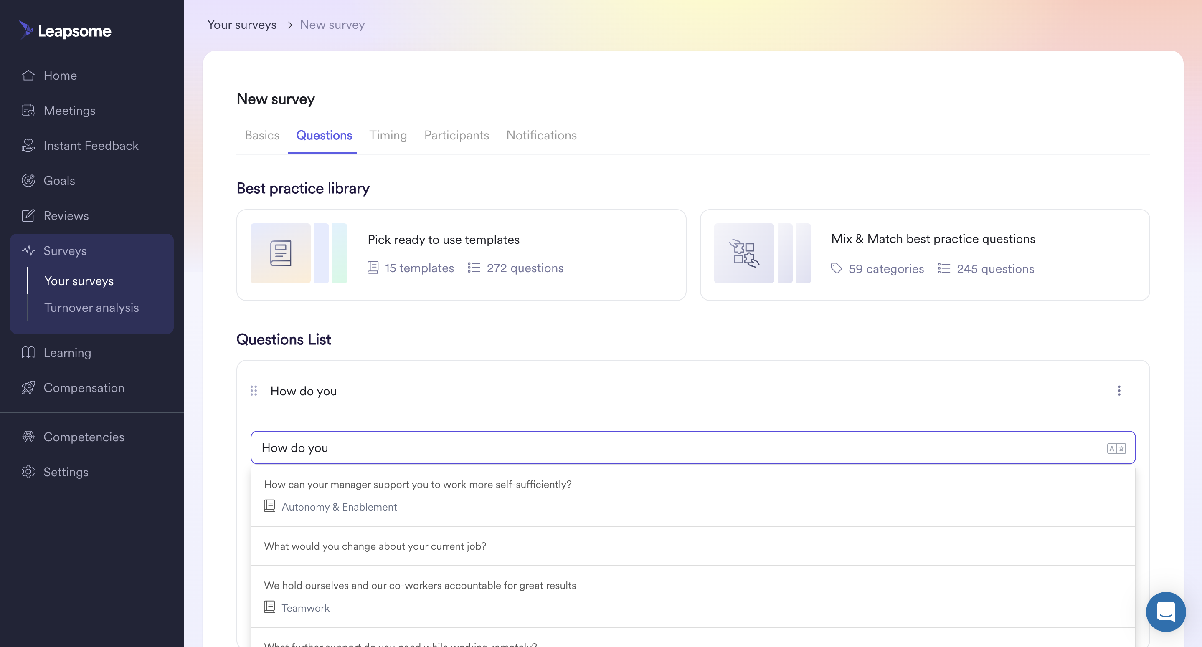
Task: Click the Instant Feedback hand icon
Action: 28,146
